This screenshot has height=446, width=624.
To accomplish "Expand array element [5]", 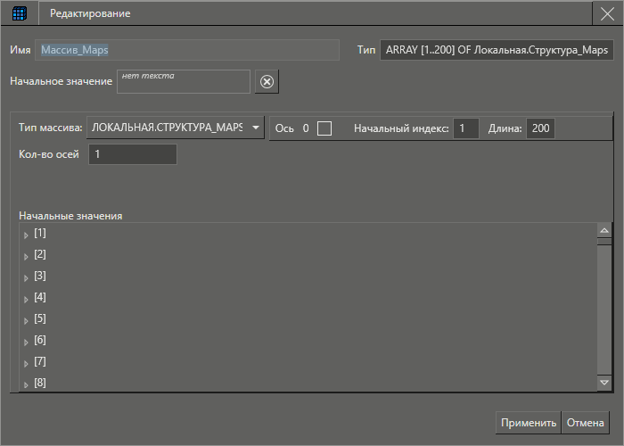I will coord(26,320).
